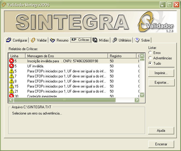Select the 'Conteúdo inexistente' message
The image size is (181, 151).
(42, 96)
